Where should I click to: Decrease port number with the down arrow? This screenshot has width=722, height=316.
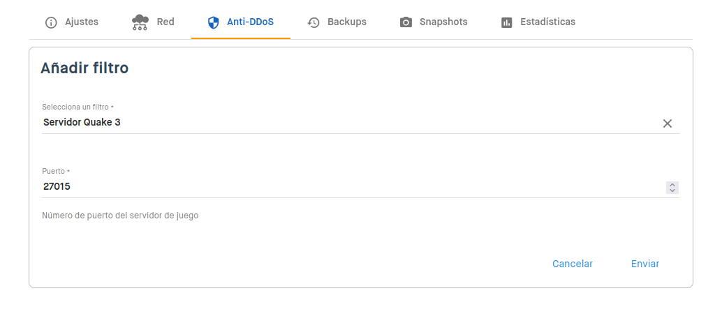pos(672,190)
